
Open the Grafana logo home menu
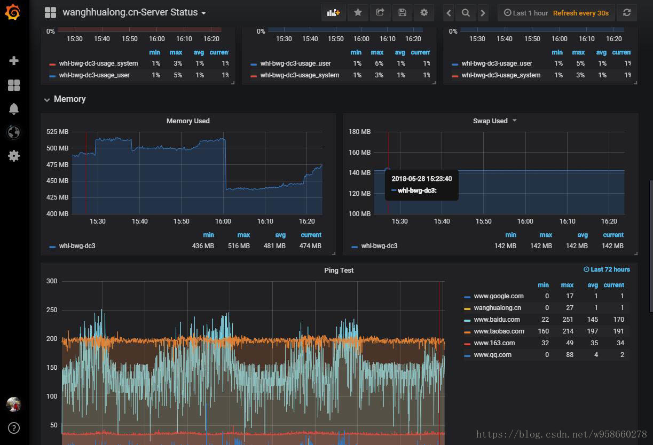(x=13, y=12)
